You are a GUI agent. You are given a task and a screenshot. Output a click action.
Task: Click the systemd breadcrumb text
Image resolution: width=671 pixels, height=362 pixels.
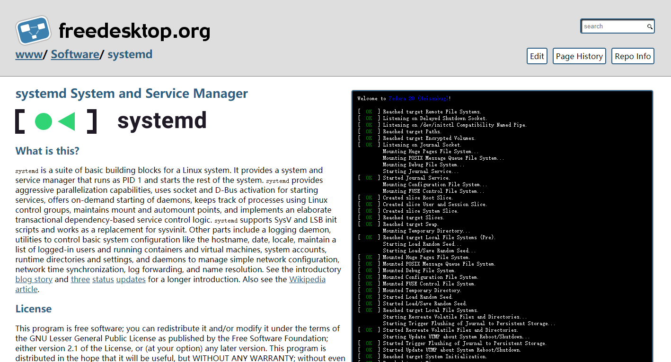(x=130, y=54)
